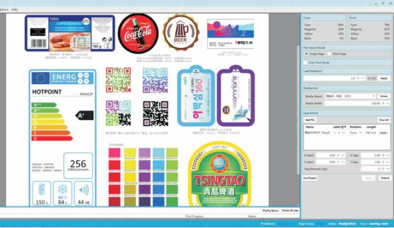Increase Y-Start value with plus icon

338,162
